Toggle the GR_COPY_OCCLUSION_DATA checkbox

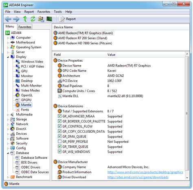[x=59, y=131]
